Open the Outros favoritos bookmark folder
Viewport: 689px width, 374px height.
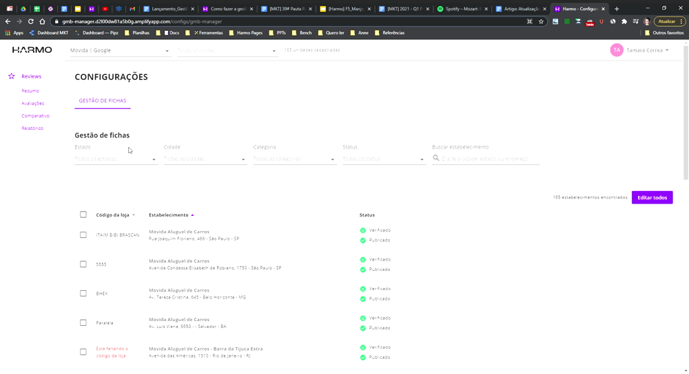664,33
